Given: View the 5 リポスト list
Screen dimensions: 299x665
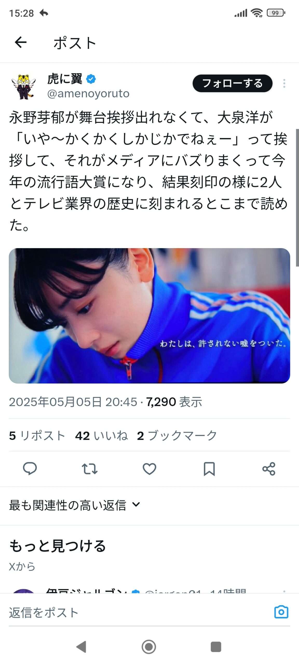Looking at the screenshot, I should (x=37, y=436).
